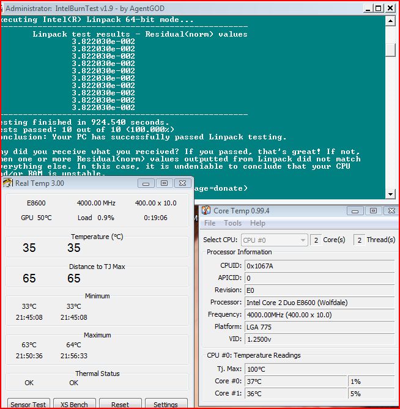Expand the Select CPU dropdown showing CPU #0

point(275,240)
